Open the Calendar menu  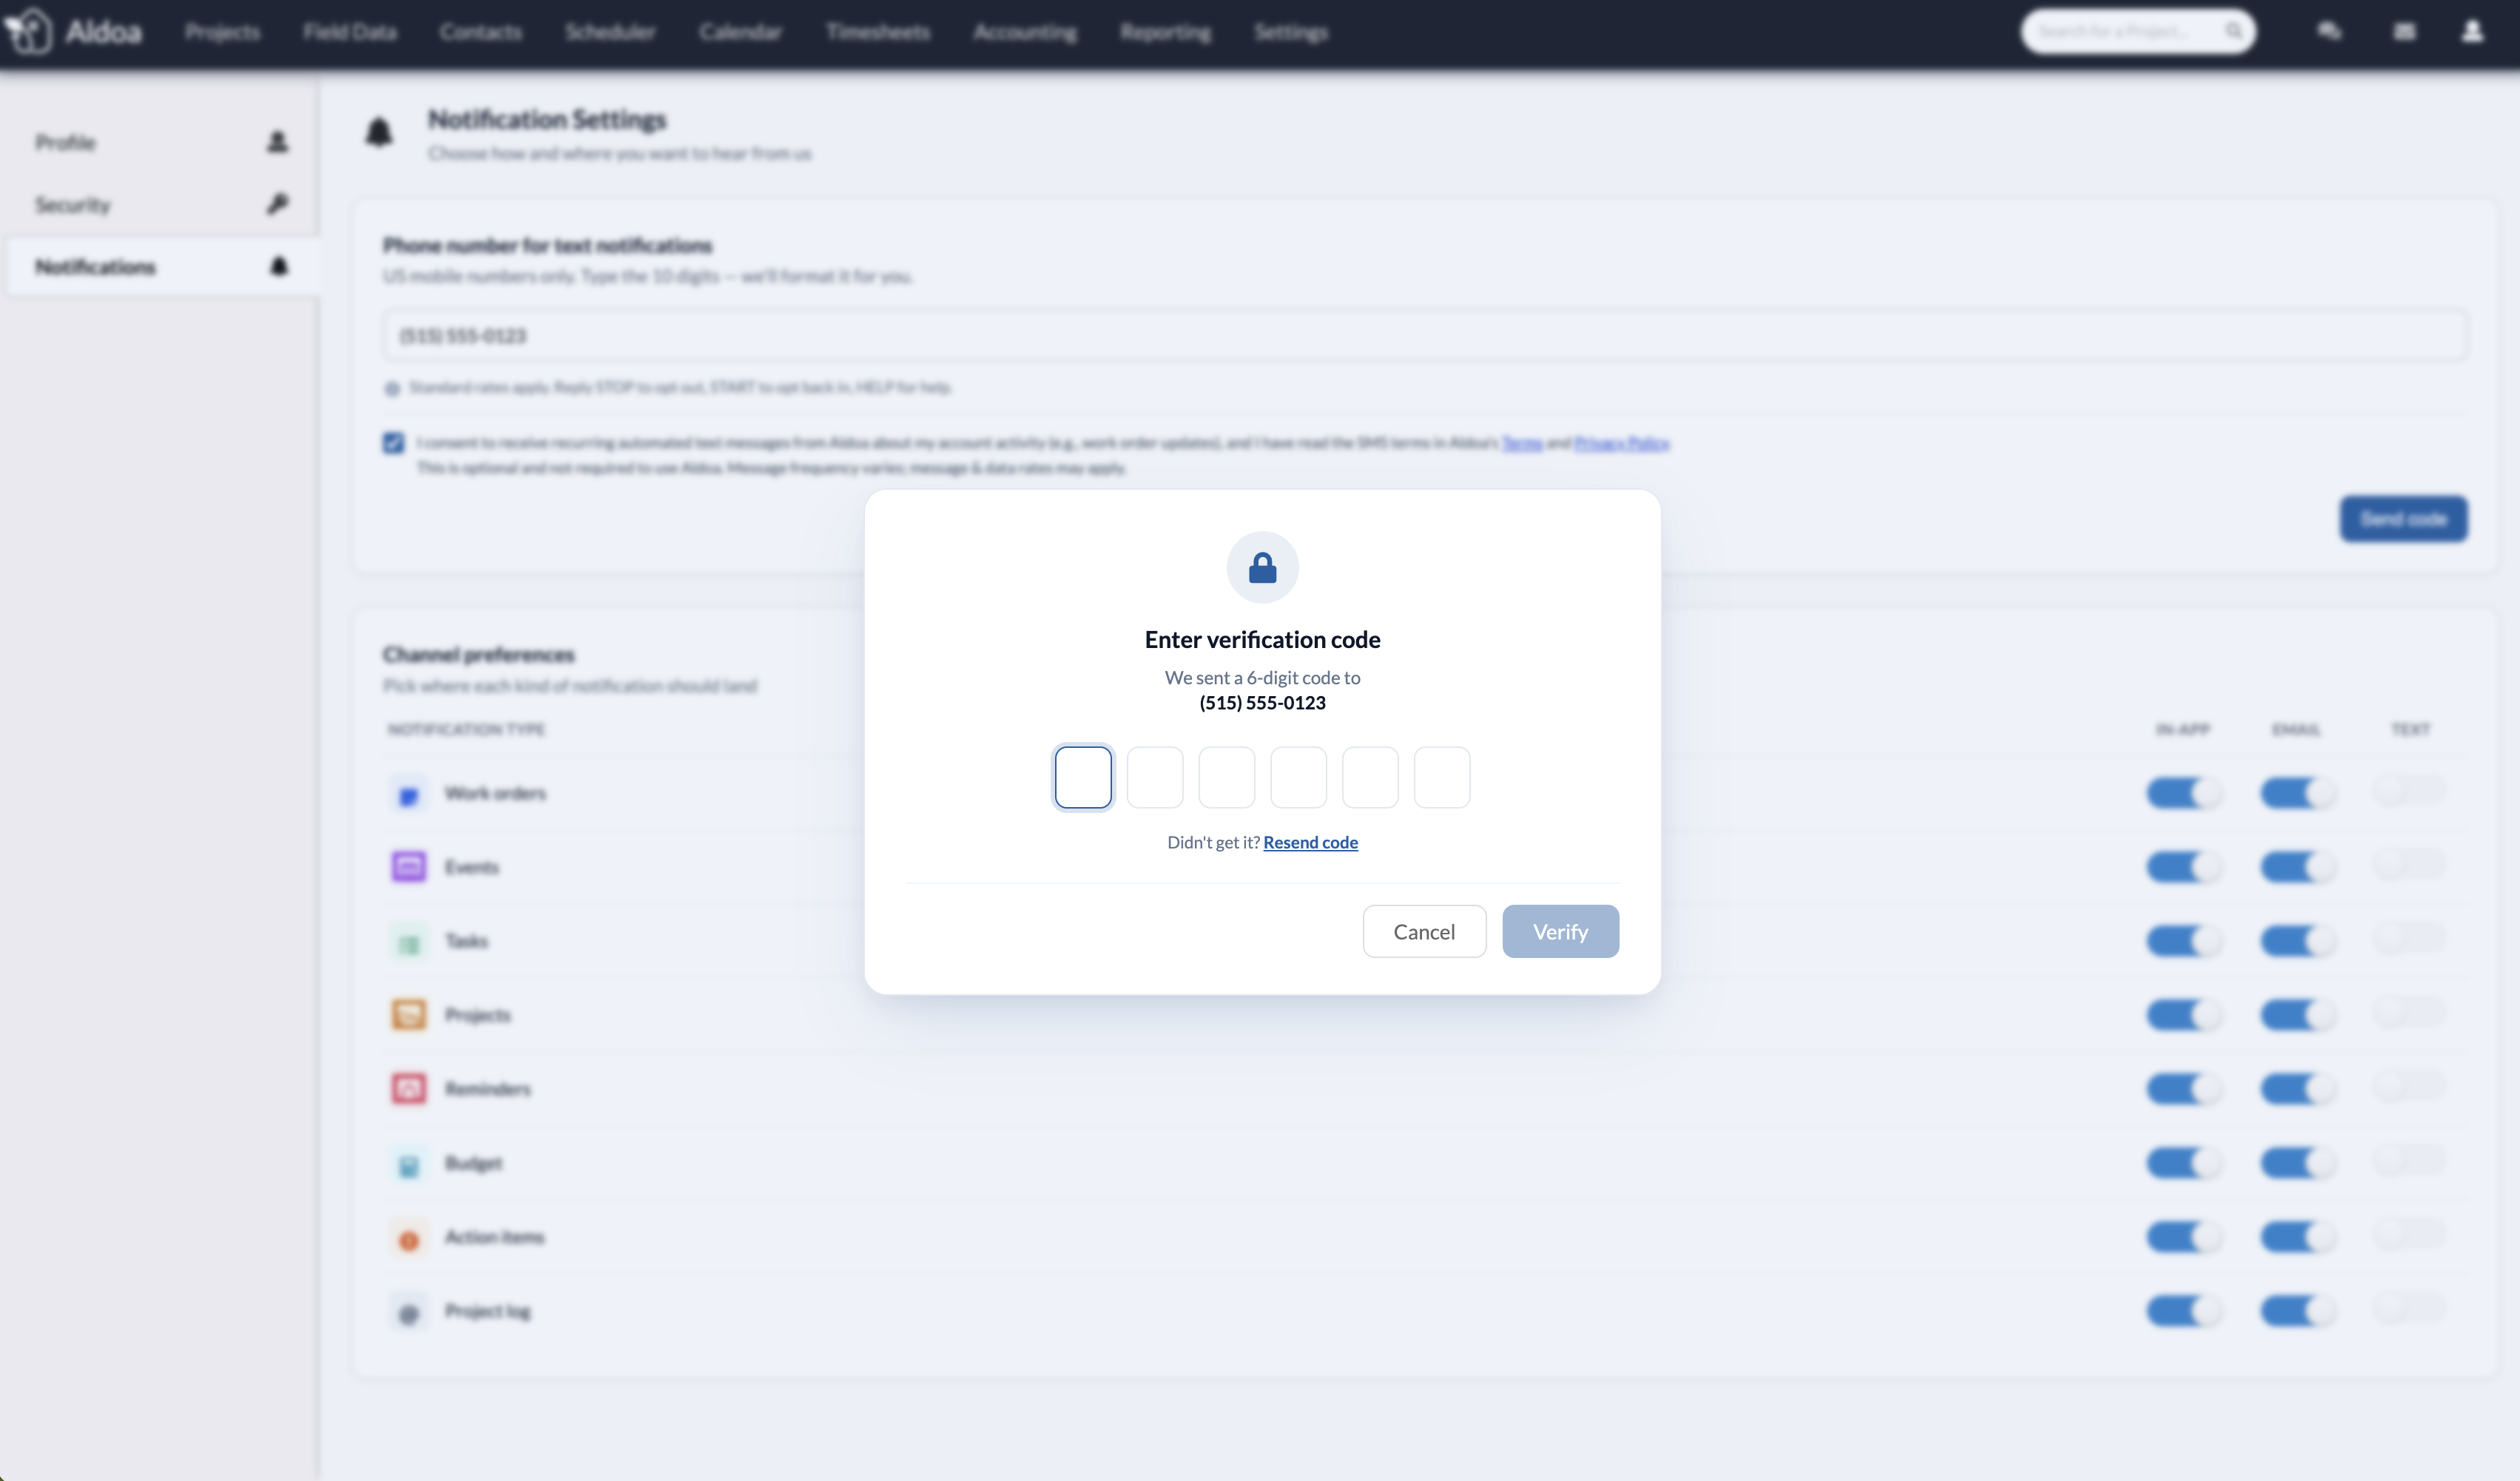tap(740, 32)
